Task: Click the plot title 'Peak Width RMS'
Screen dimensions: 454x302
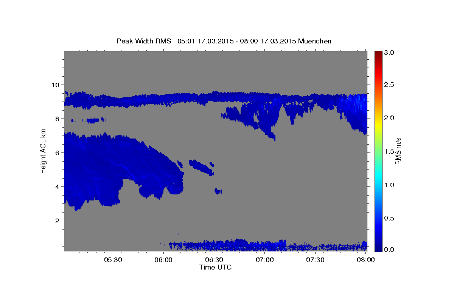Action: tap(144, 41)
